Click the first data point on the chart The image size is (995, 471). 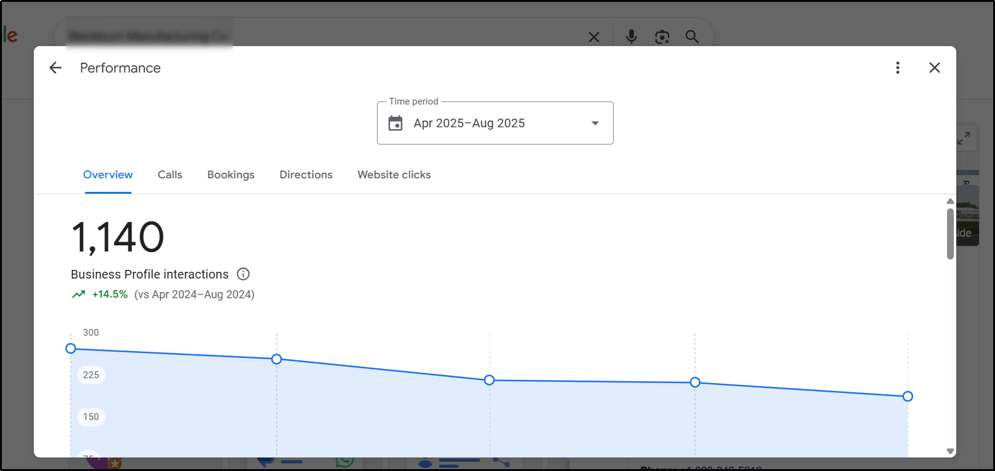pos(71,349)
